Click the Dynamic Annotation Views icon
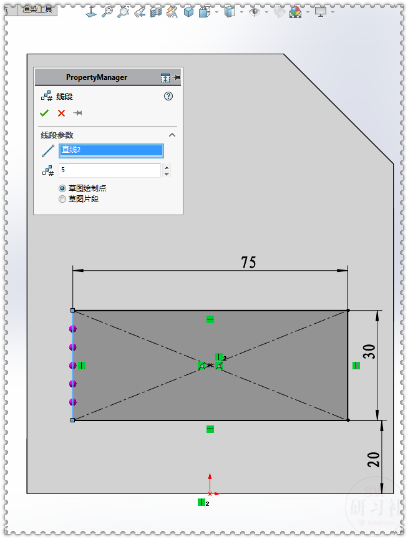Screen dimensions: 408x539 coord(172,12)
